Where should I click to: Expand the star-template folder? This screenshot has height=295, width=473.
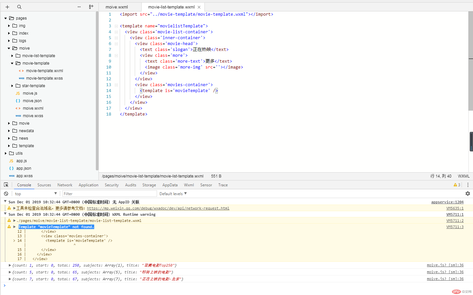pyautogui.click(x=12, y=86)
